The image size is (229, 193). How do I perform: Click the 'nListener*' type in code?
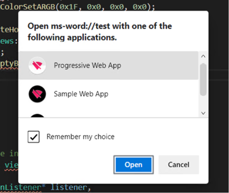pos(23,187)
